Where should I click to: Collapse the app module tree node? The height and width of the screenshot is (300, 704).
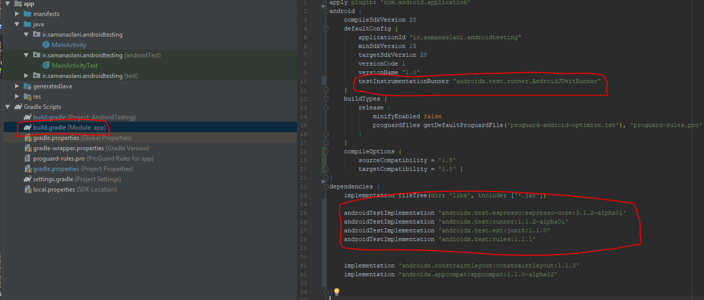pos(8,4)
